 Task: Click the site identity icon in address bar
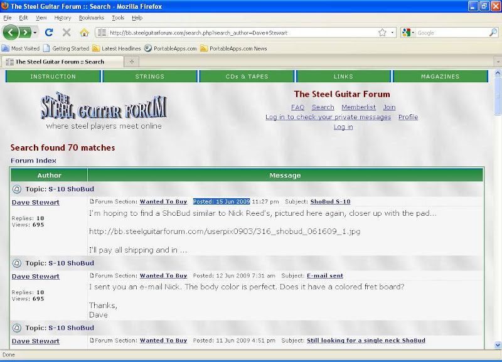(x=102, y=33)
